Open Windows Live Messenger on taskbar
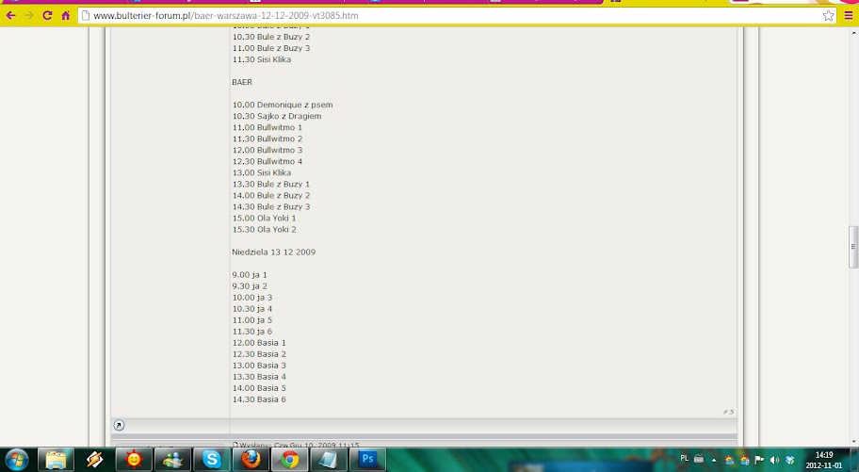859x472 pixels. pos(172,460)
